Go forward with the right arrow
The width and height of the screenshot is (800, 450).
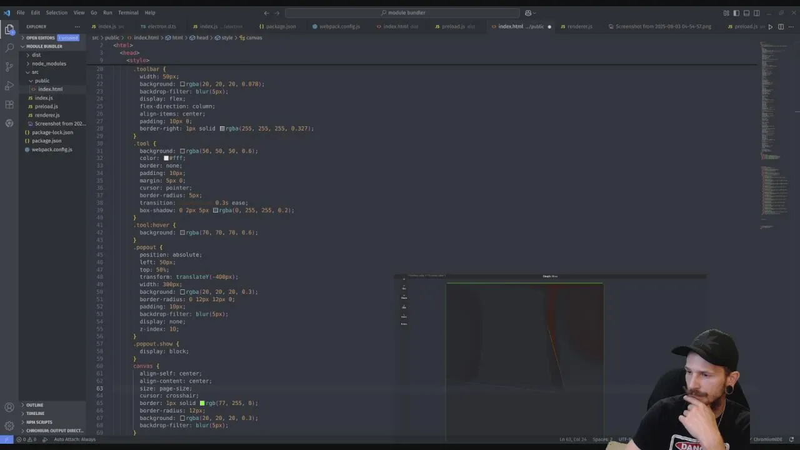click(277, 12)
